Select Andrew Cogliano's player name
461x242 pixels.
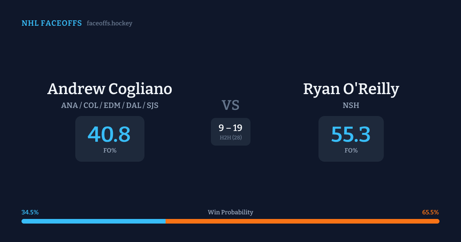(110, 89)
